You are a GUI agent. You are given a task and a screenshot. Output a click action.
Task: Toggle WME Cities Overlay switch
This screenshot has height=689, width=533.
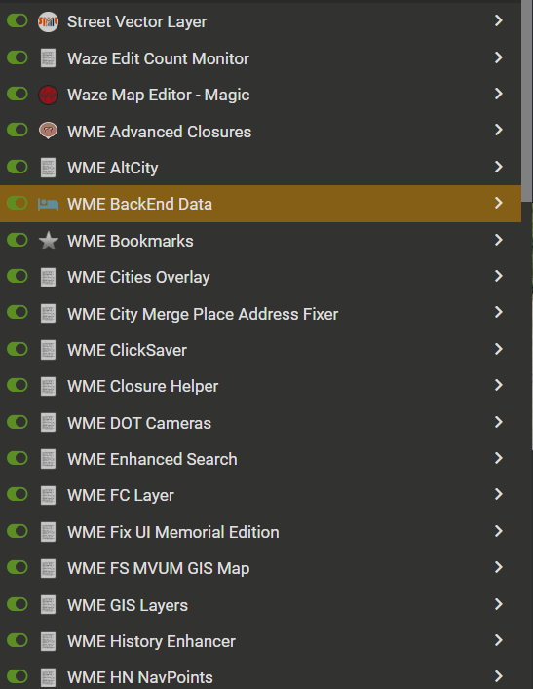tap(18, 276)
